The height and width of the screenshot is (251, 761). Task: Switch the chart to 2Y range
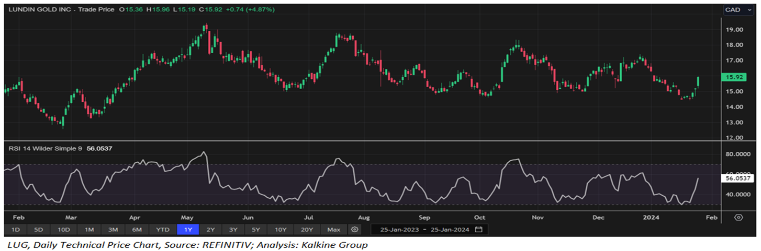(210, 230)
